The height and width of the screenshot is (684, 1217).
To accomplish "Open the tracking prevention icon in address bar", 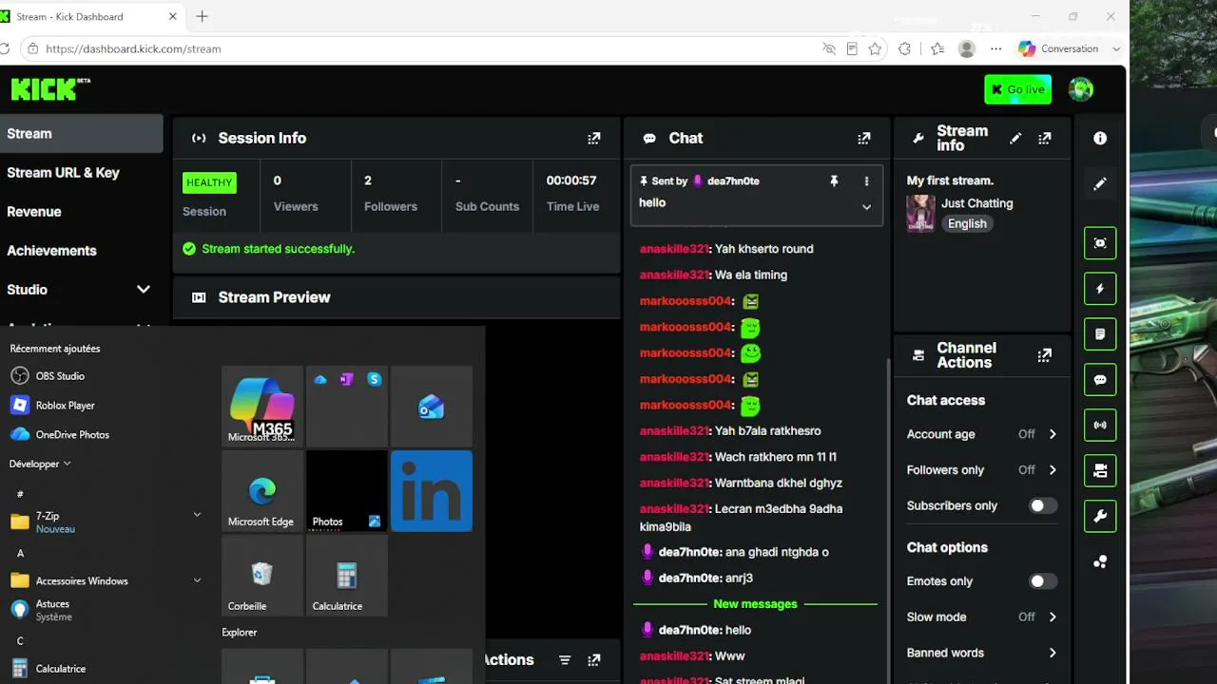I will tap(829, 48).
